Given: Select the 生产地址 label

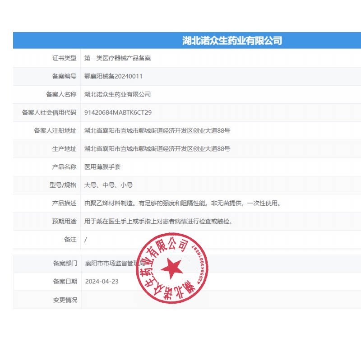Looking at the screenshot, I should point(64,149).
